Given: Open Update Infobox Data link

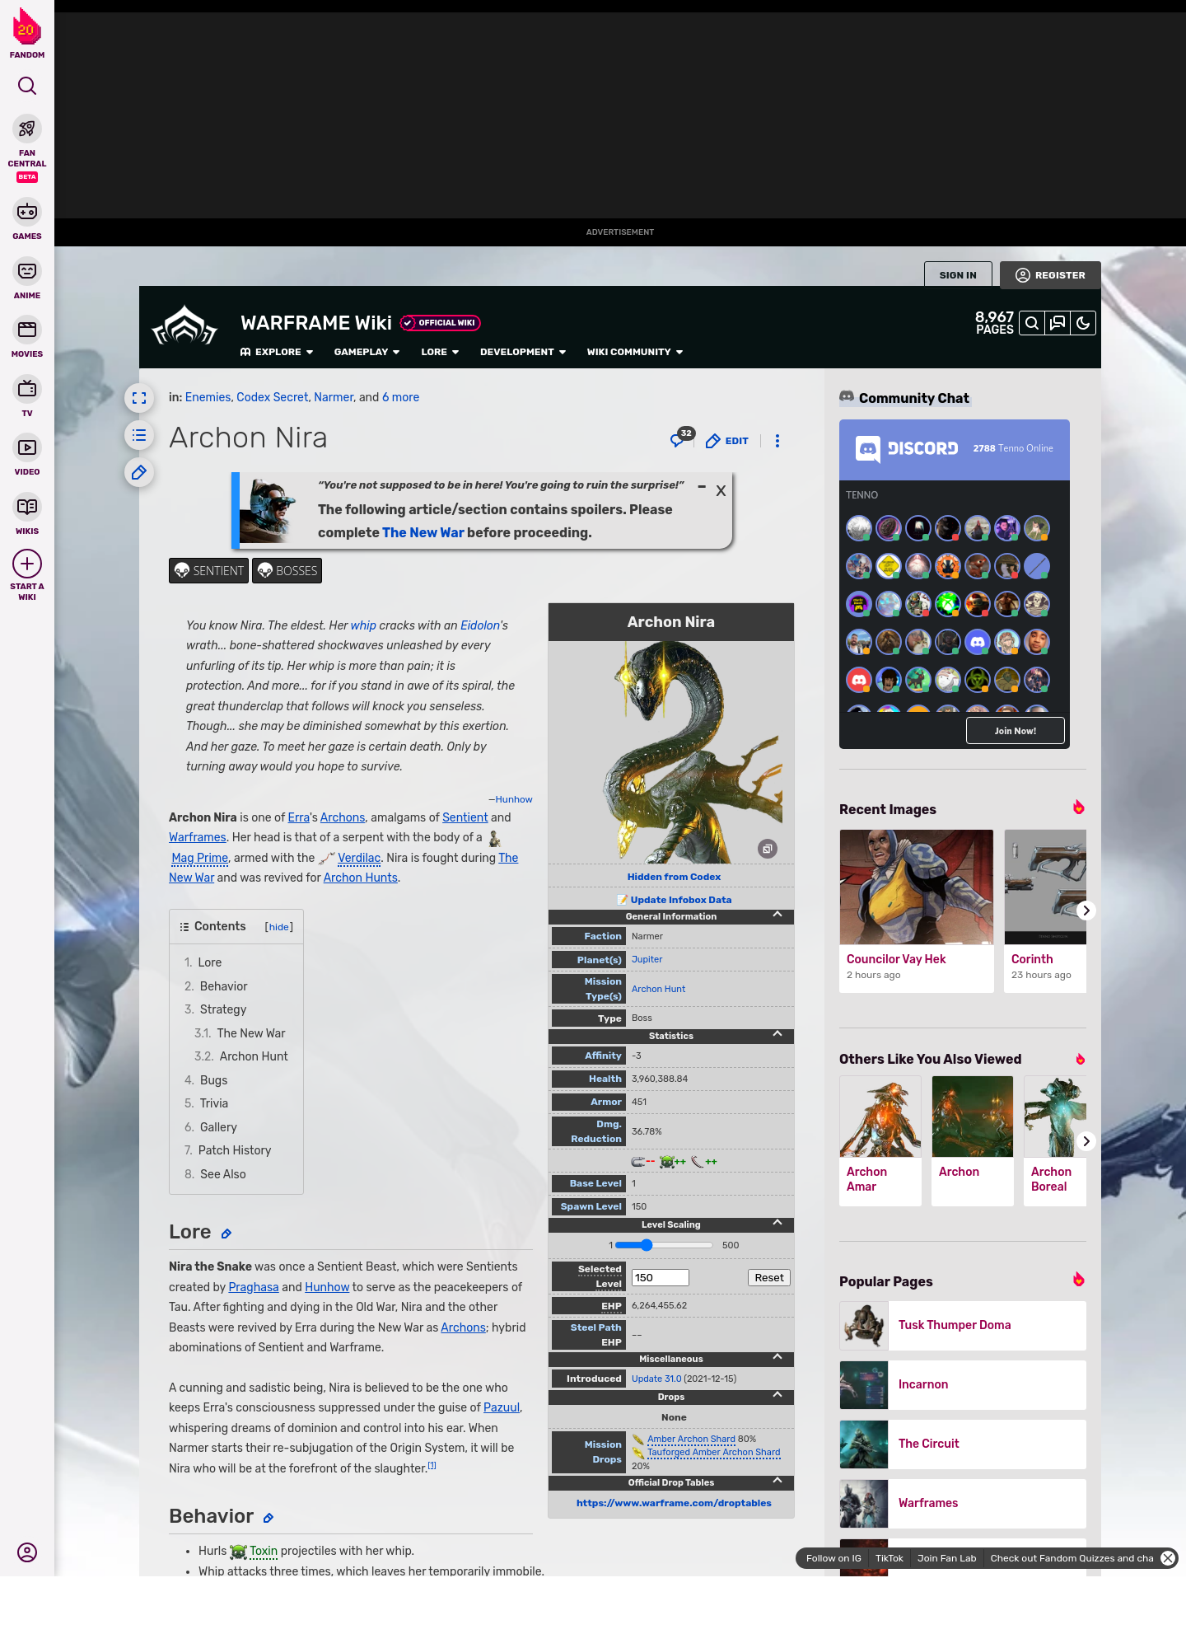Looking at the screenshot, I should (x=680, y=900).
